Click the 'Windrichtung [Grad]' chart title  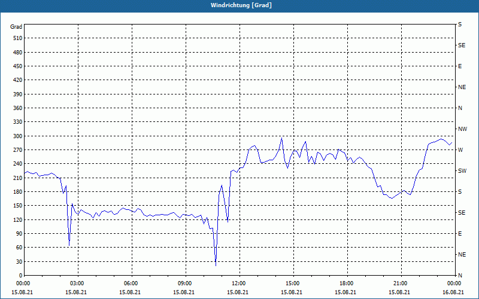[x=241, y=5]
